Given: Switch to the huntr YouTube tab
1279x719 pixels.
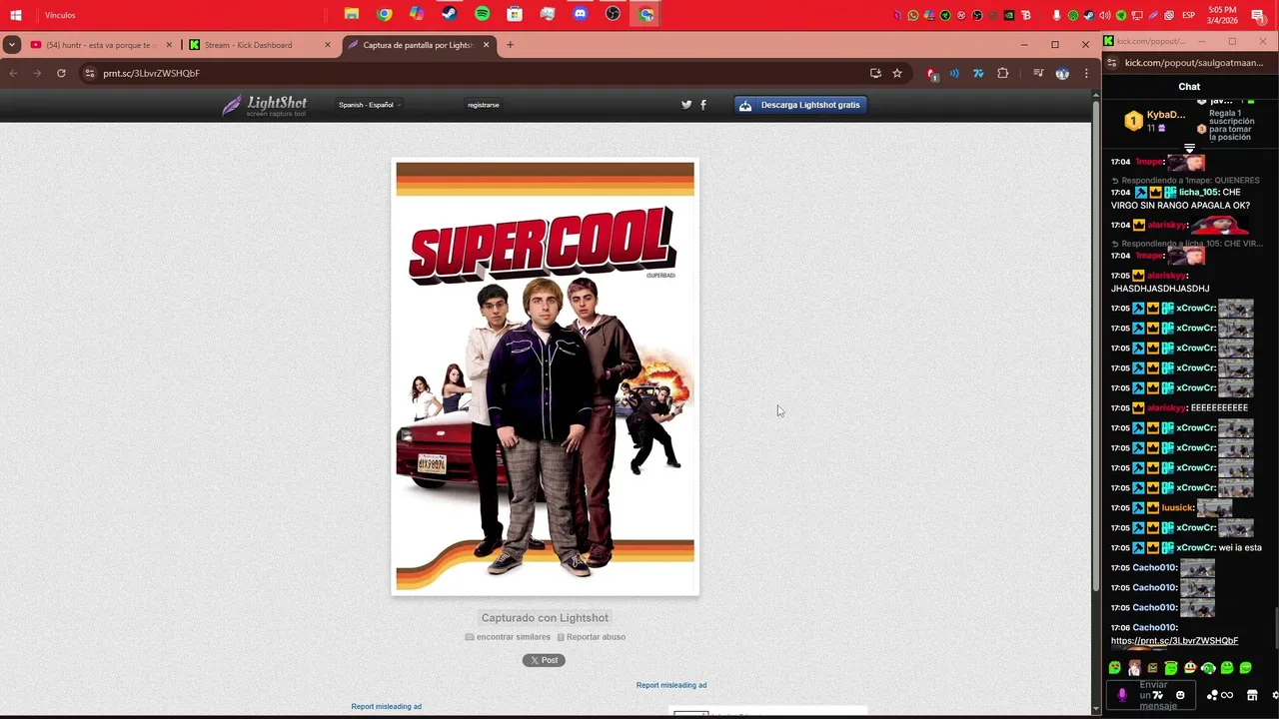Looking at the screenshot, I should click(100, 45).
